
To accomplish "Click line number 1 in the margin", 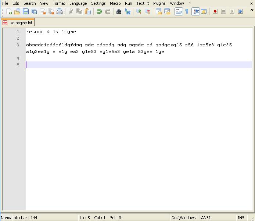I will pos(18,32).
